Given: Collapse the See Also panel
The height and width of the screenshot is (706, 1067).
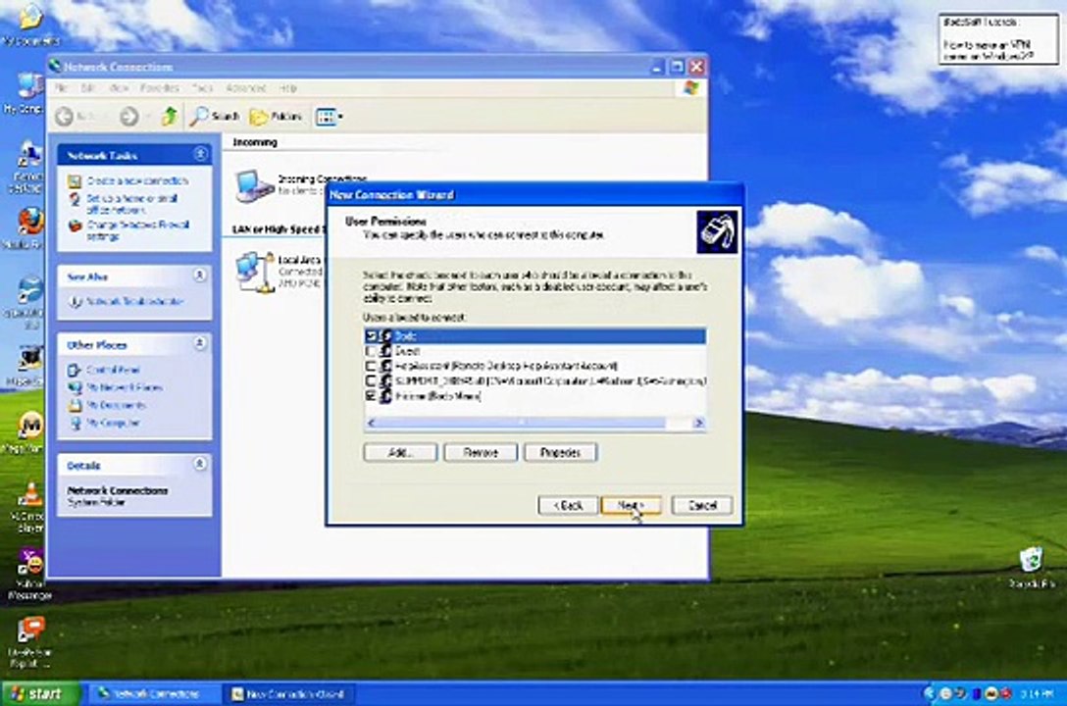Looking at the screenshot, I should tap(200, 276).
